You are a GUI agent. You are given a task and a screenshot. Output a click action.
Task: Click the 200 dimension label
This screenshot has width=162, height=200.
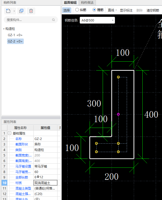(x=112, y=176)
